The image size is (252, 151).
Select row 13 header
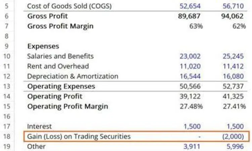pos(6,86)
